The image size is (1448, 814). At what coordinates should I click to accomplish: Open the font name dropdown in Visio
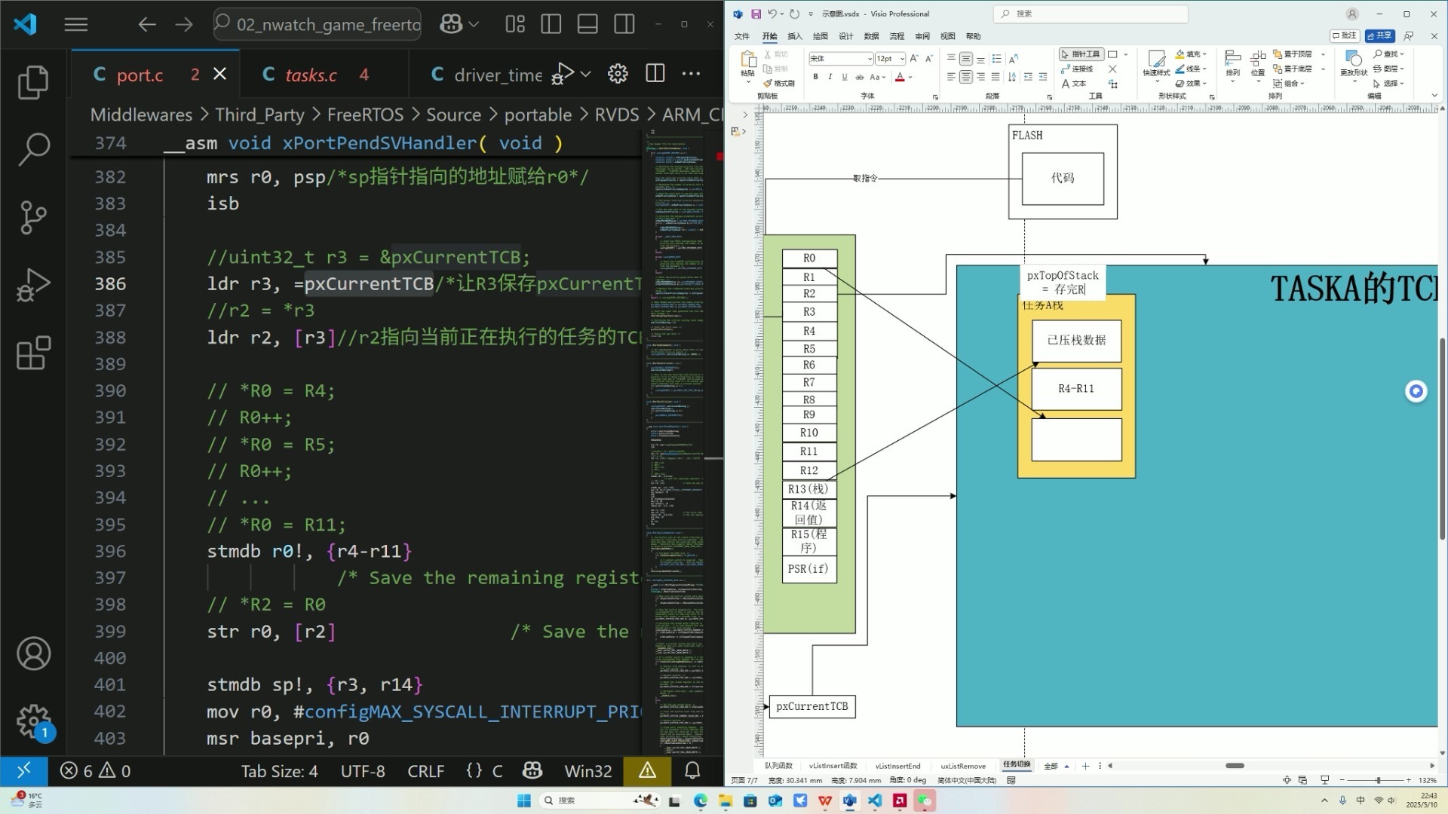point(870,58)
